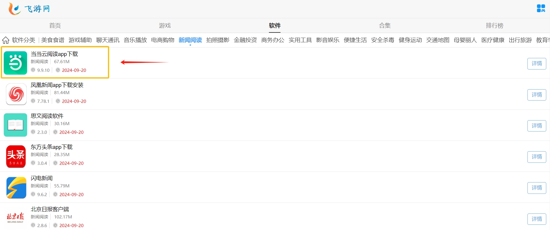Switch to the 首页 tab
The width and height of the screenshot is (550, 230).
pyautogui.click(x=55, y=25)
